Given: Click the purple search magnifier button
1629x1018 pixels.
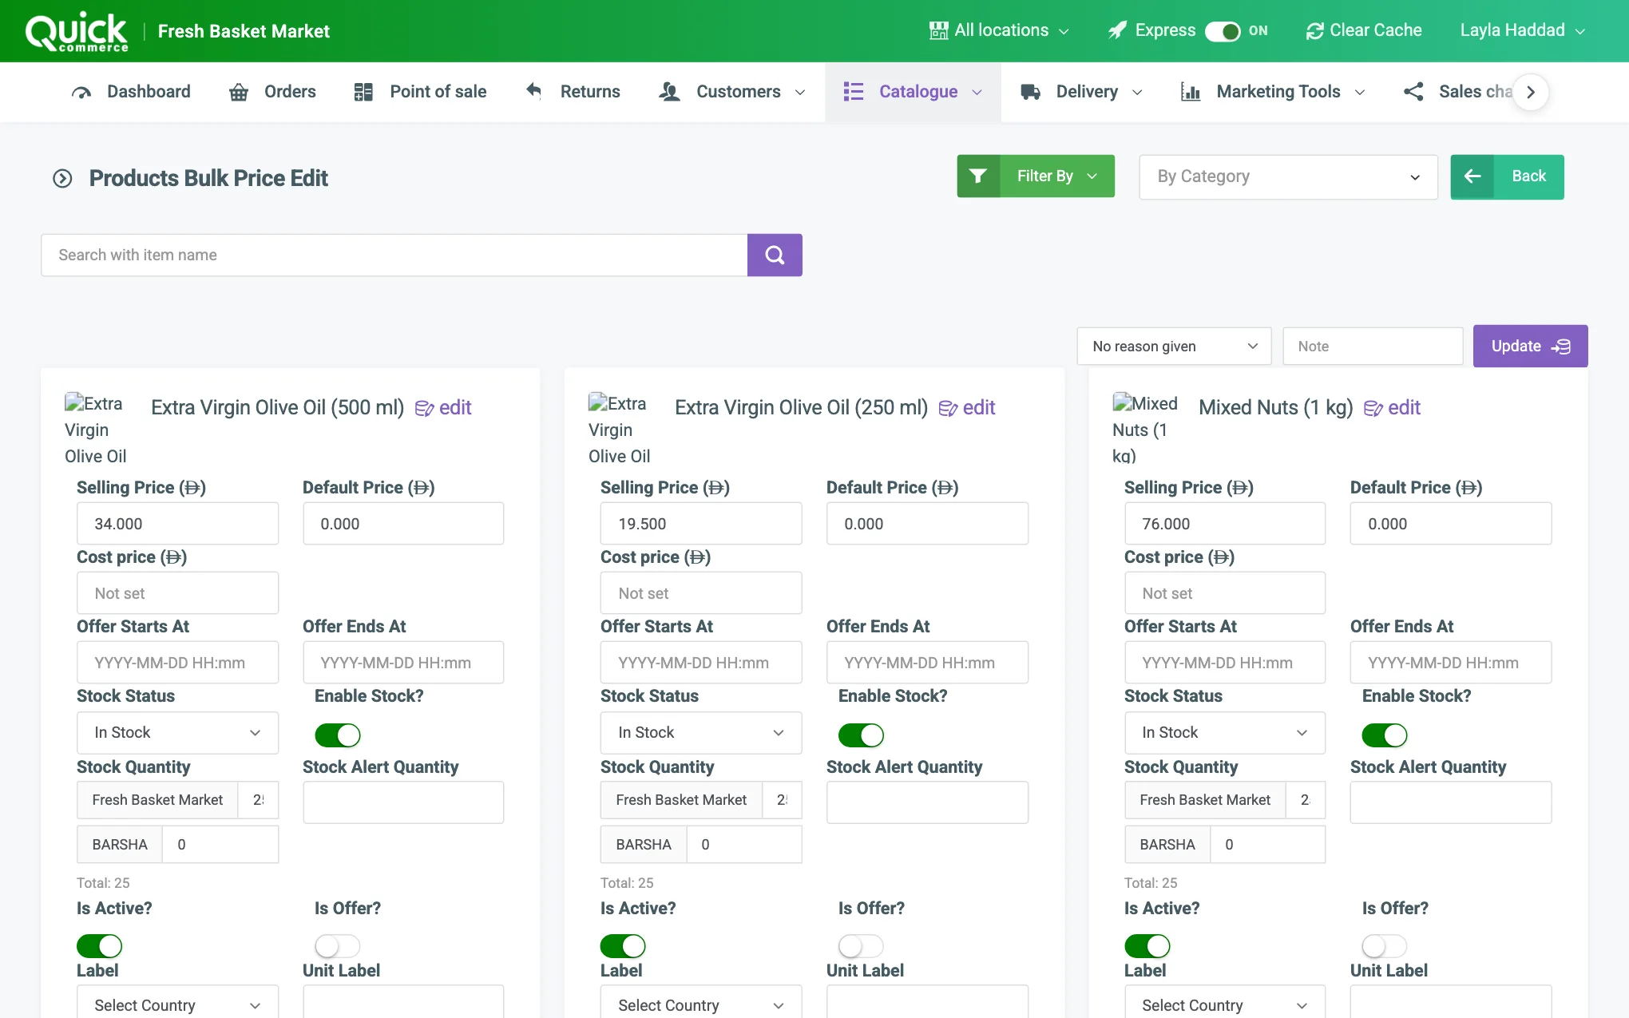Looking at the screenshot, I should click(775, 255).
